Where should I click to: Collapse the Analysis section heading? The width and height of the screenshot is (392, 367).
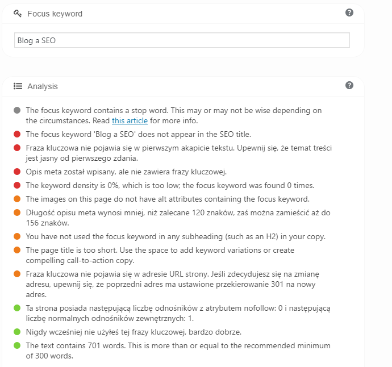(x=43, y=86)
